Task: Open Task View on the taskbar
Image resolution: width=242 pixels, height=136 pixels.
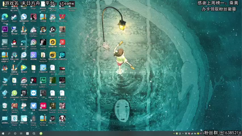Action: (21, 133)
